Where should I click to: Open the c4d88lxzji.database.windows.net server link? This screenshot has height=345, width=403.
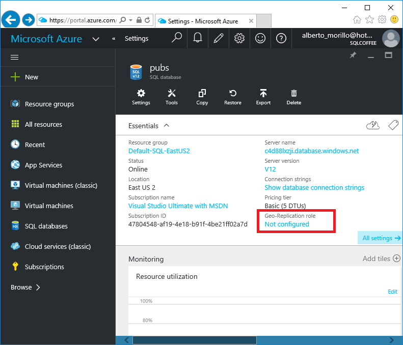click(x=311, y=151)
